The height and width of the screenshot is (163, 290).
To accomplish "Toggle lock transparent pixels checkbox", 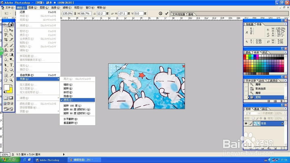I will point(253,118).
